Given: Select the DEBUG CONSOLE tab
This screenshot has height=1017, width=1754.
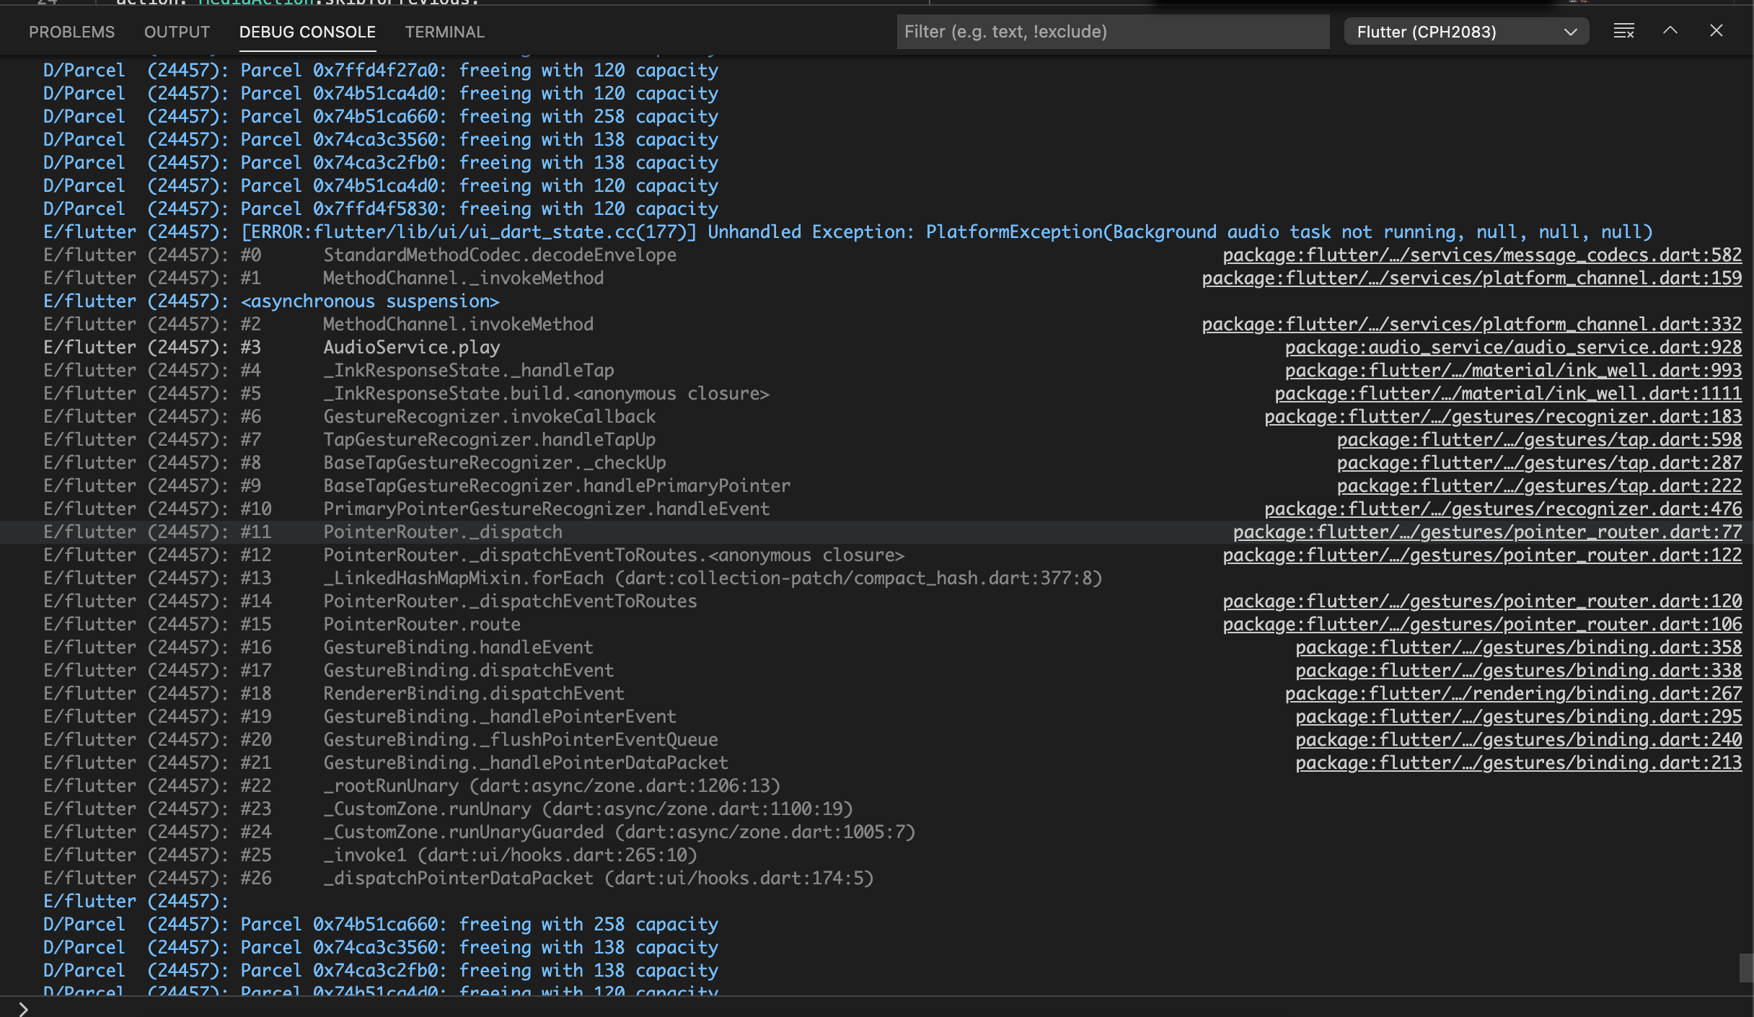Looking at the screenshot, I should click(x=307, y=32).
